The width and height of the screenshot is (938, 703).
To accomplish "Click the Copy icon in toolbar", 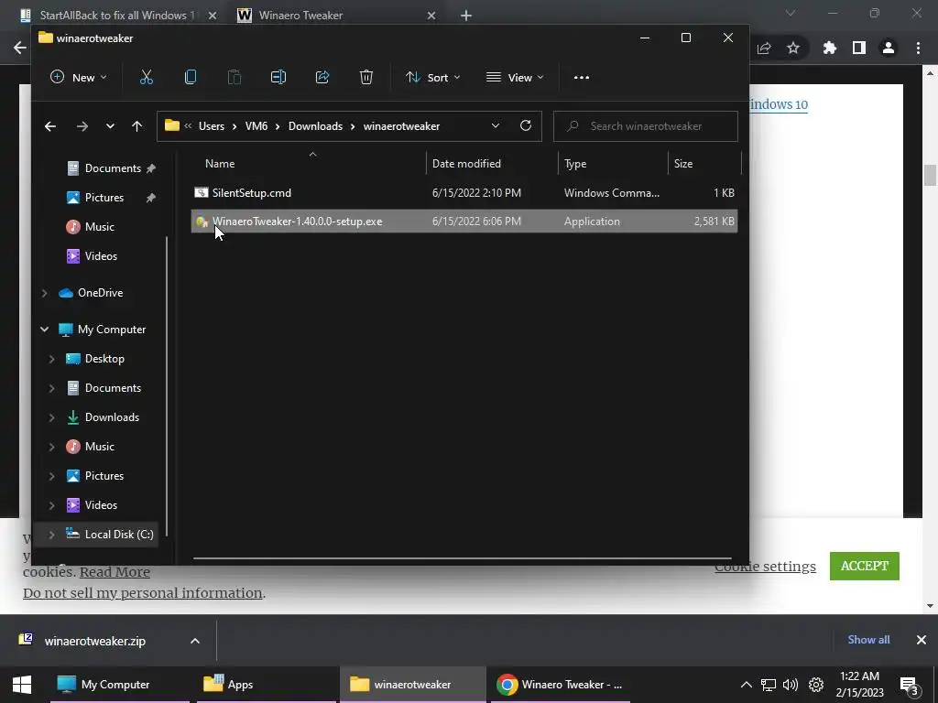I will click(x=191, y=77).
